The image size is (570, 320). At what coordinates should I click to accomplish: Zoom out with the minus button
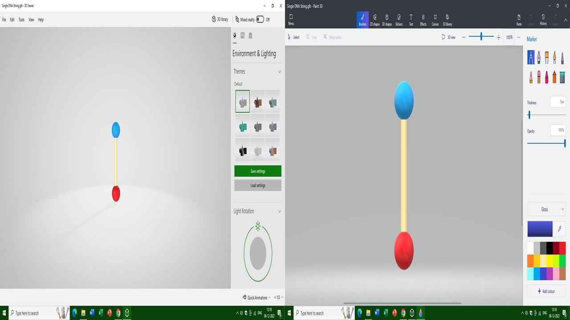(464, 37)
